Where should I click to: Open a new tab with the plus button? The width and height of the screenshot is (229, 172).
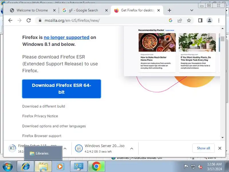coord(169,10)
